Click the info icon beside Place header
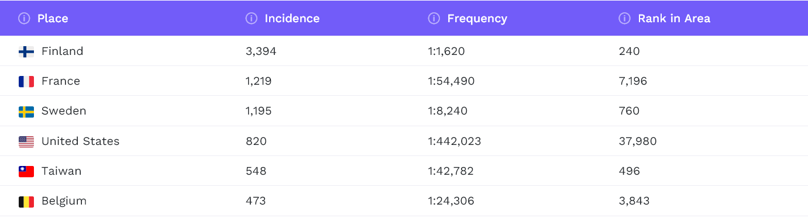 coord(24,18)
